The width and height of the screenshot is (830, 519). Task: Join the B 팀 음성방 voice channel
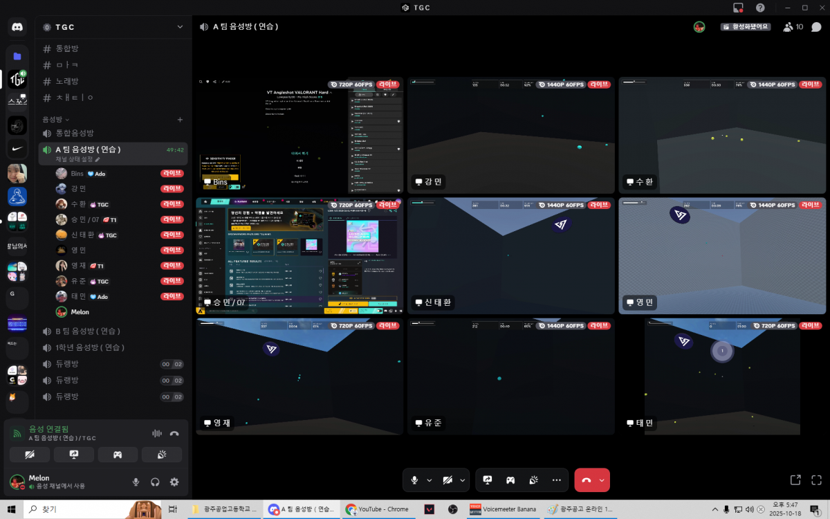pos(90,331)
